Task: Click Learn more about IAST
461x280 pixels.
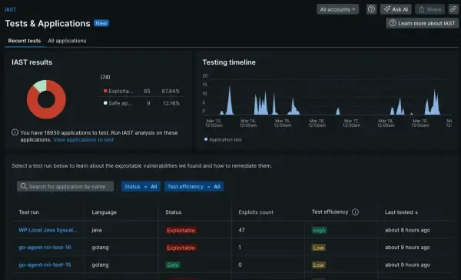Action: pyautogui.click(x=422, y=23)
